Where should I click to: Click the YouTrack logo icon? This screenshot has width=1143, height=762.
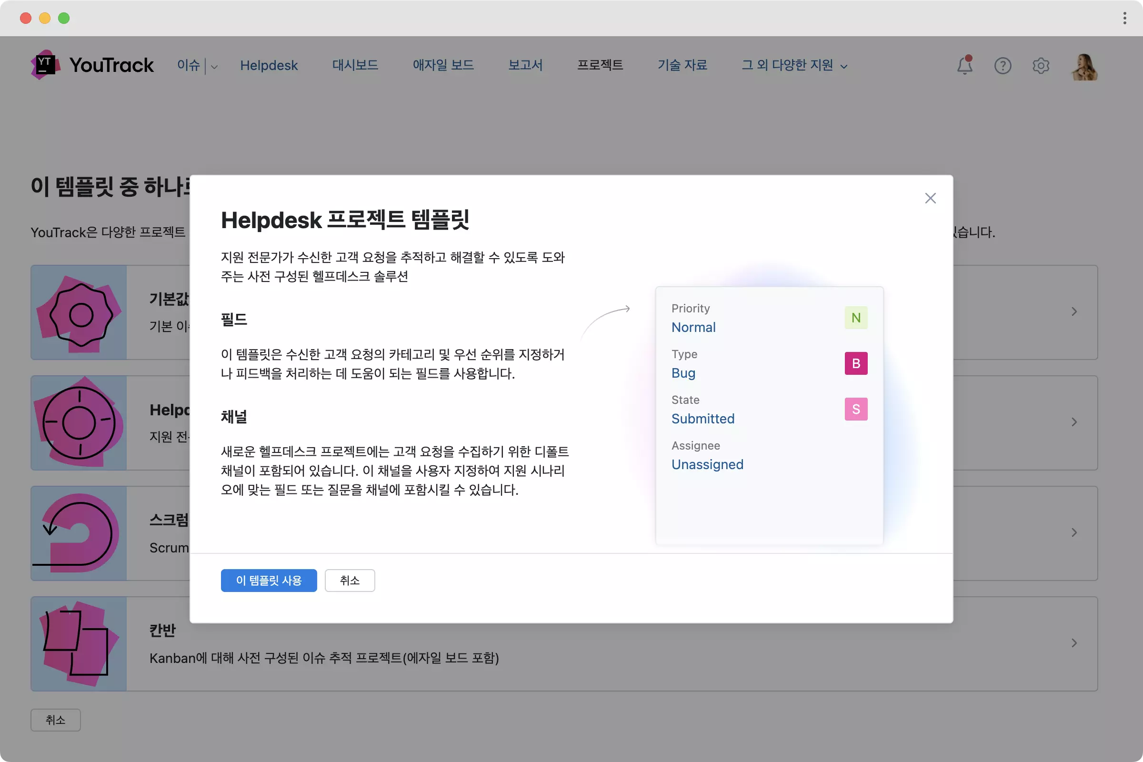45,65
